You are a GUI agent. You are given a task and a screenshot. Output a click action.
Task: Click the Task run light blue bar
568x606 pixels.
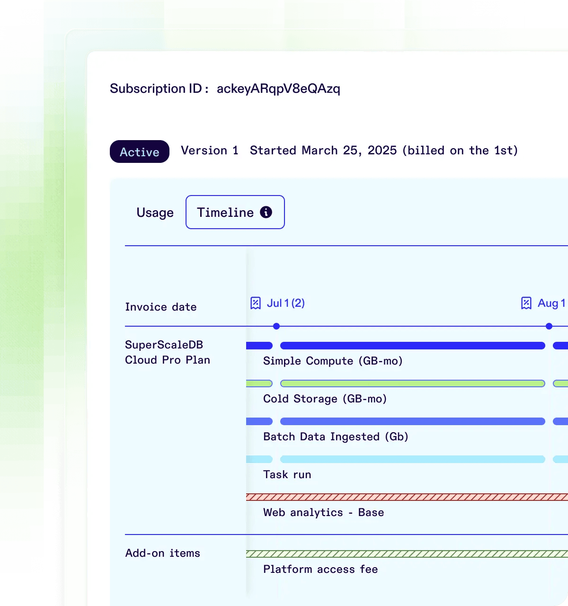(412, 459)
